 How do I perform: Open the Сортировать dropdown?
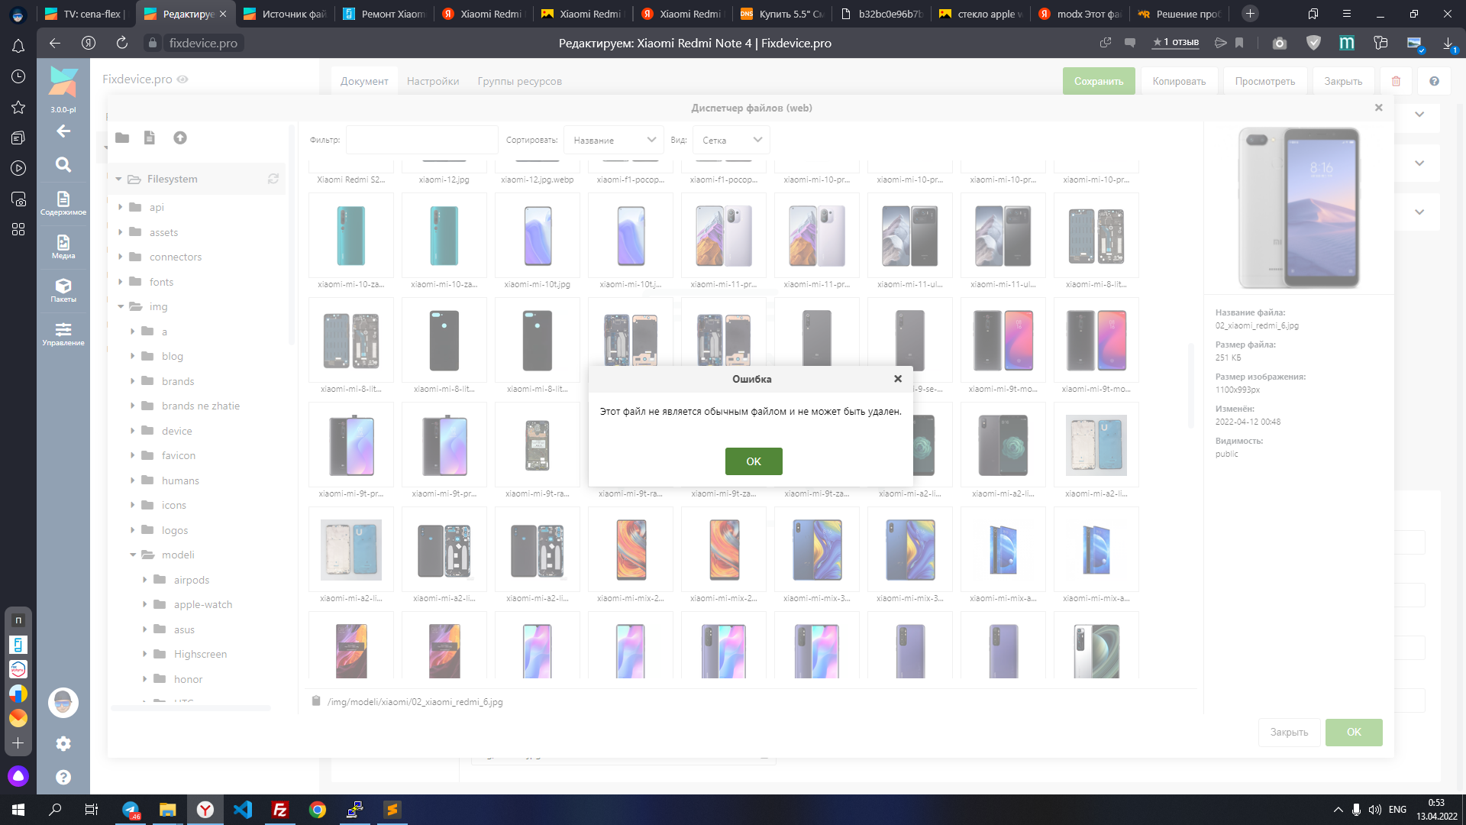(614, 140)
